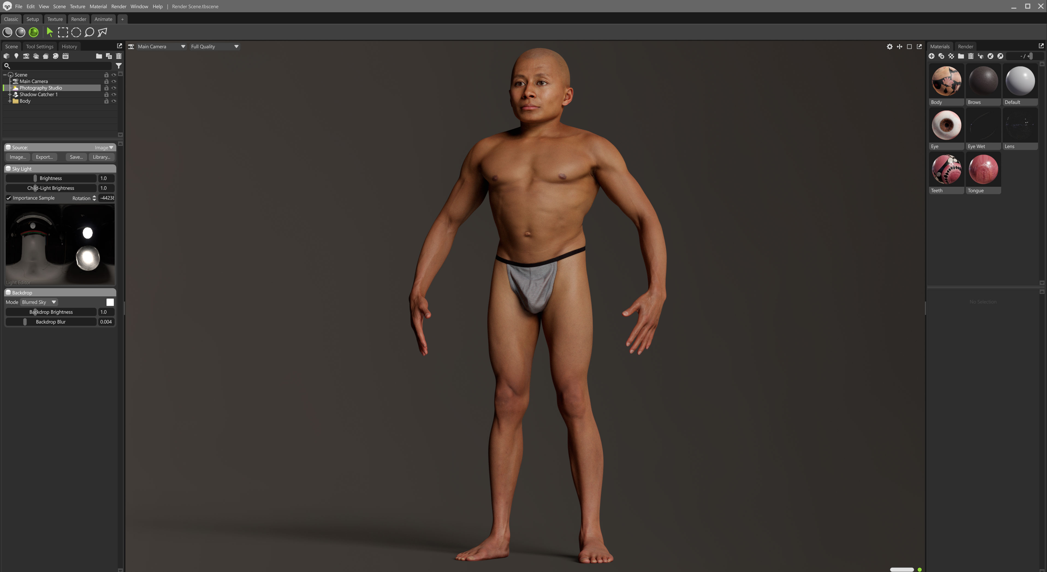Click the Export... sky button
The width and height of the screenshot is (1047, 572).
44,157
